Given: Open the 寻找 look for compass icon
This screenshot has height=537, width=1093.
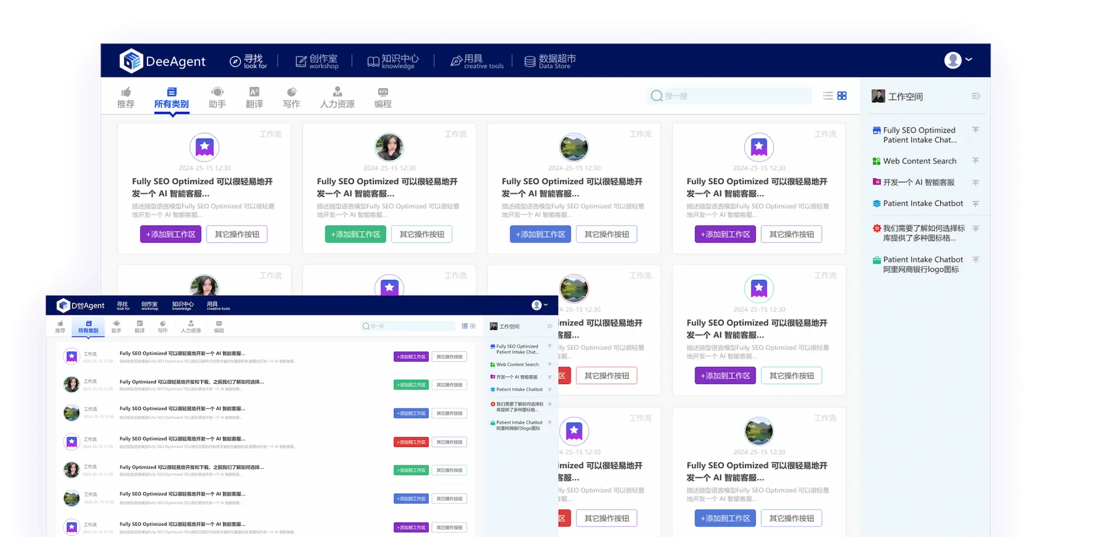Looking at the screenshot, I should [235, 61].
